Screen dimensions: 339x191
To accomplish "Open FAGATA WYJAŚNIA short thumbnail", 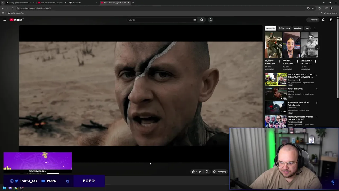I will (x=291, y=45).
